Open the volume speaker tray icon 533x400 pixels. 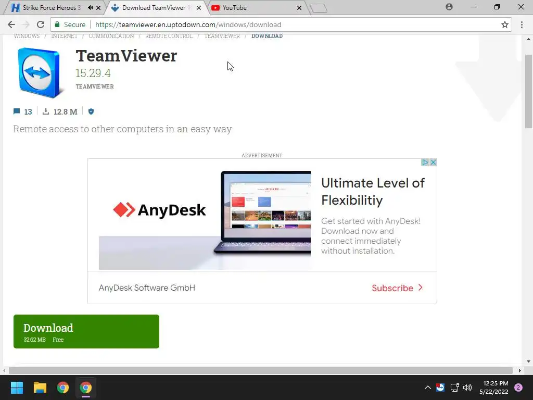tap(468, 387)
